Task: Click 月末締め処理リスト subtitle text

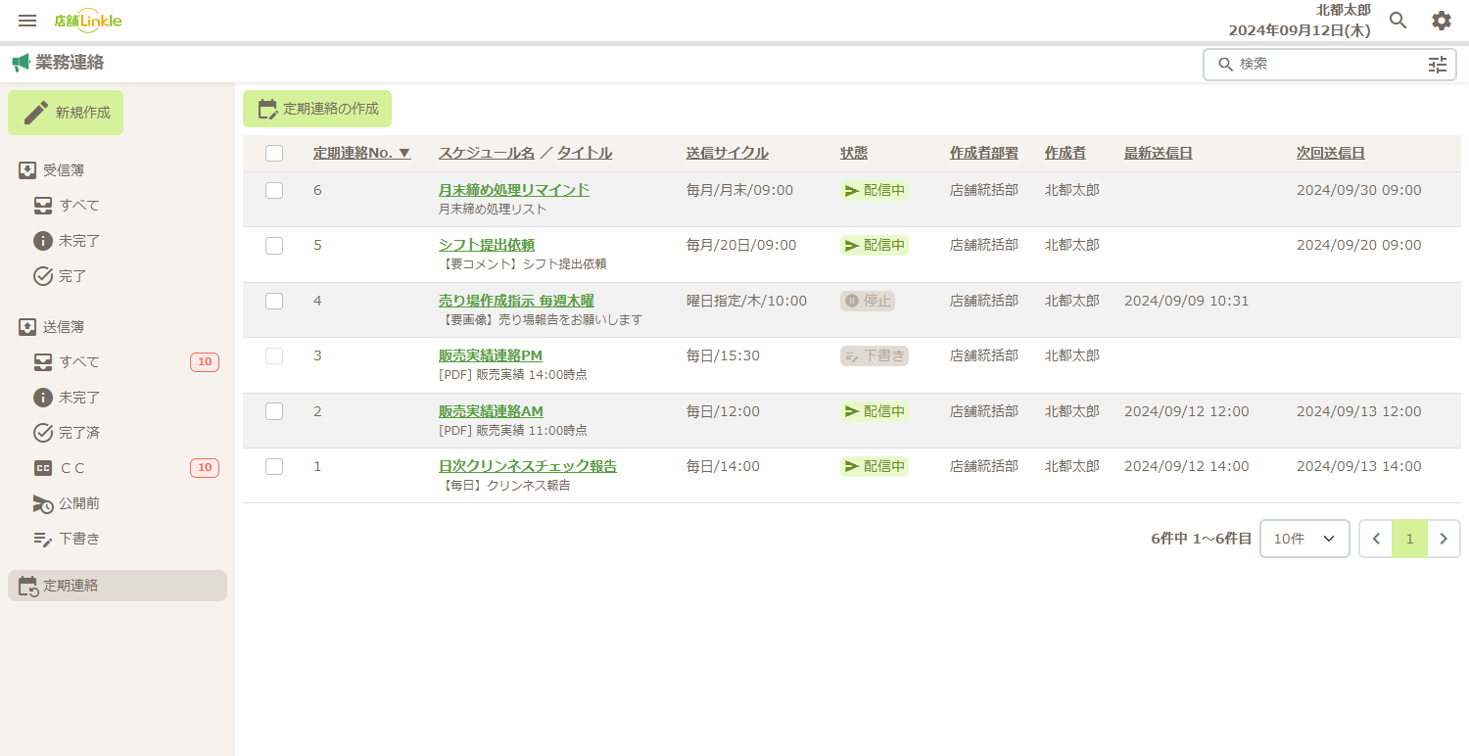Action: coord(493,209)
